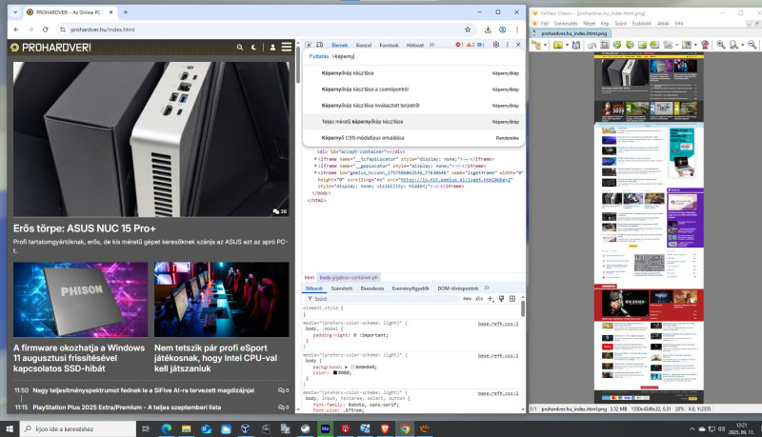
Task: Open DevTools three-dot customize menu
Action: [508, 45]
